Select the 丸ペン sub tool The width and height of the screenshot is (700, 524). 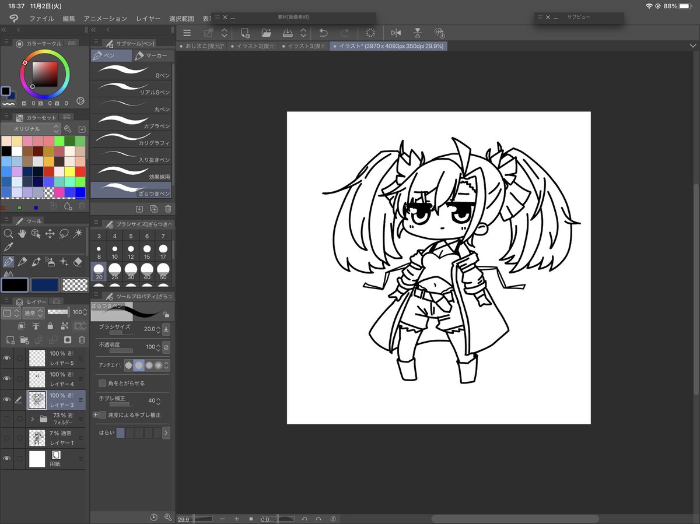[x=132, y=105]
